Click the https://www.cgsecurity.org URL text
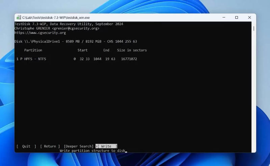Viewport: 270px width, 166px height. 40,33
